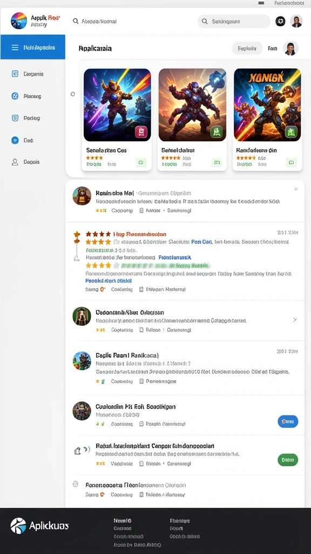Image resolution: width=311 pixels, height=554 pixels.
Task: Select the small radio circle left of game cards
Action: click(x=73, y=94)
